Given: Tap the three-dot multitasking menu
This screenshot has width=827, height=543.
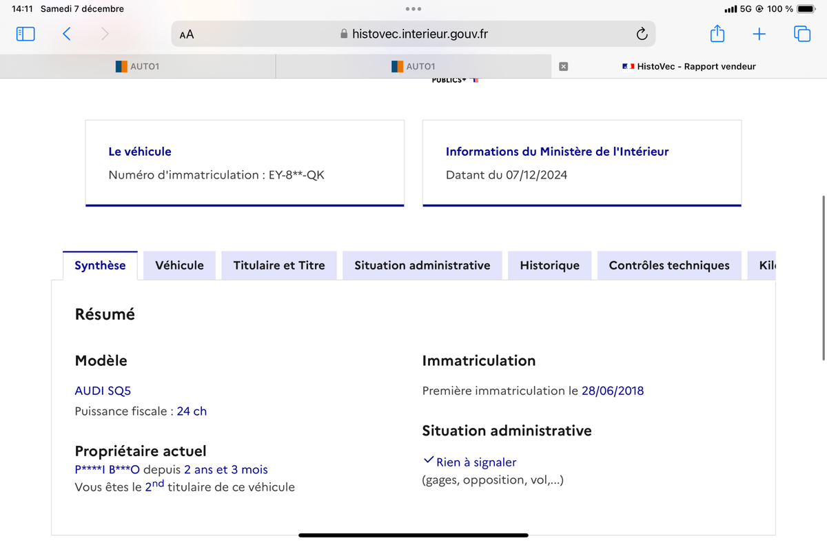Looking at the screenshot, I should pos(413,9).
